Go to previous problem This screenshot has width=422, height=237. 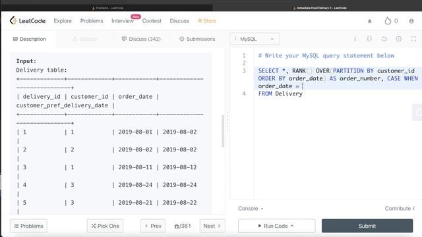[x=153, y=226]
